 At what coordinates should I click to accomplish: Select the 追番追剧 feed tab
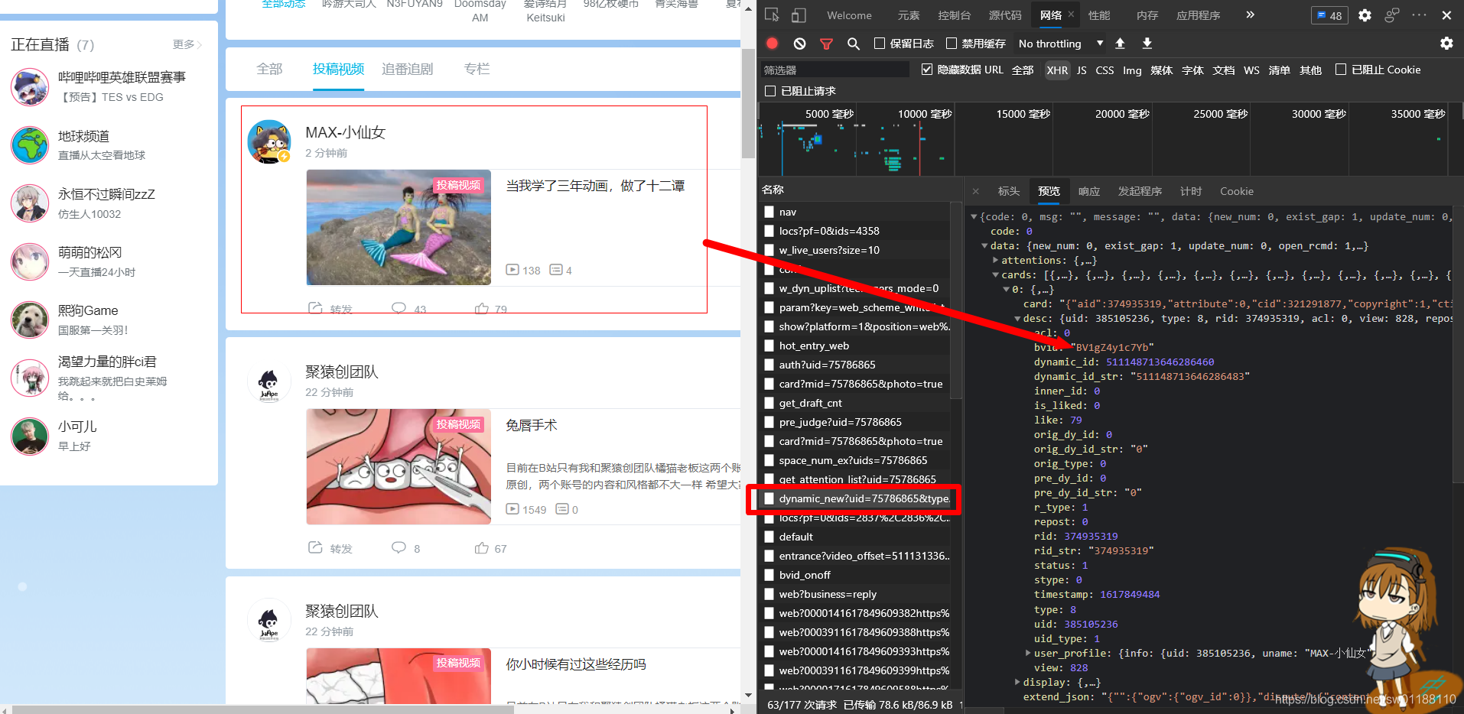pos(407,69)
